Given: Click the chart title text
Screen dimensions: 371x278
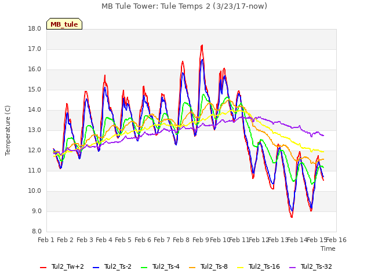Looking at the screenshot, I should click(184, 6).
